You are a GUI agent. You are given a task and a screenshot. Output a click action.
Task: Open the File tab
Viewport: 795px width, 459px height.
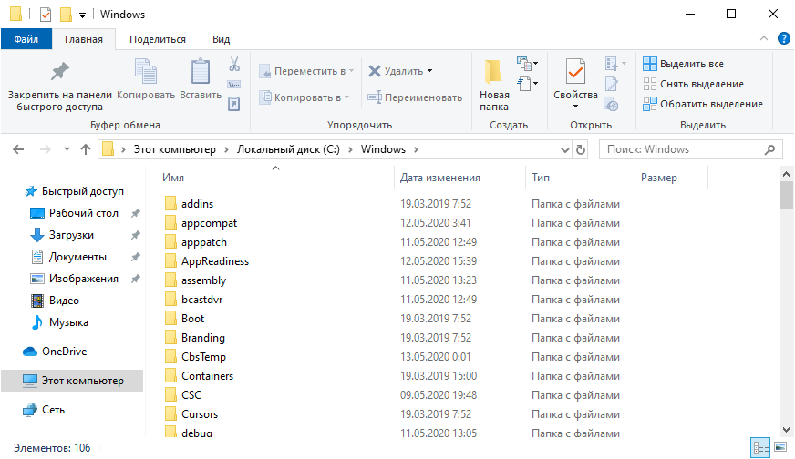[x=26, y=39]
